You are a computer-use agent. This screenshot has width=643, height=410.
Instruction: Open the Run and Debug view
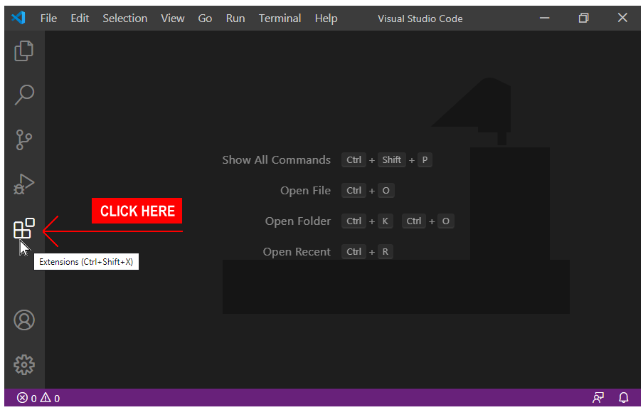24,184
